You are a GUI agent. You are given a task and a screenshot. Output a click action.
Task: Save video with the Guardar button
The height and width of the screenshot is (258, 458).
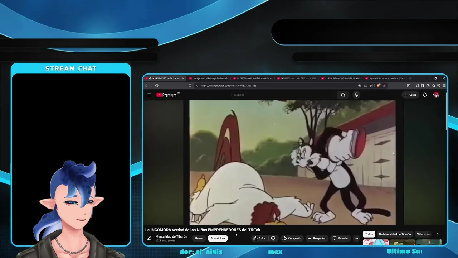[x=340, y=238]
